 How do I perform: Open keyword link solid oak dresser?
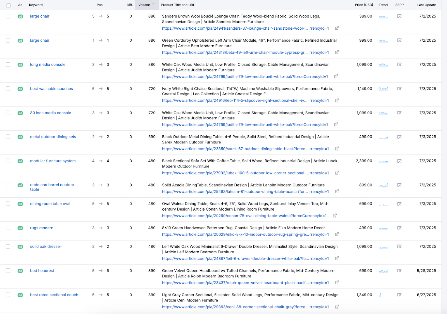46,246
